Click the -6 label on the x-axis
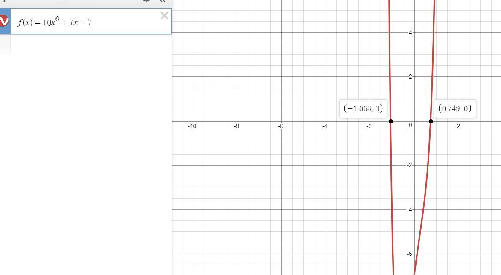Viewport: 501px width, 275px height. click(280, 126)
